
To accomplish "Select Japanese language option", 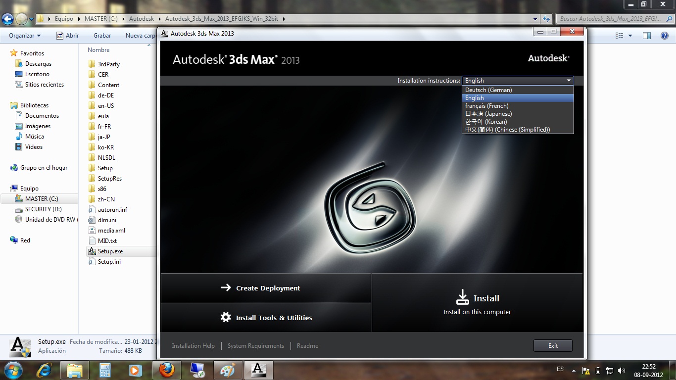I will [x=518, y=114].
